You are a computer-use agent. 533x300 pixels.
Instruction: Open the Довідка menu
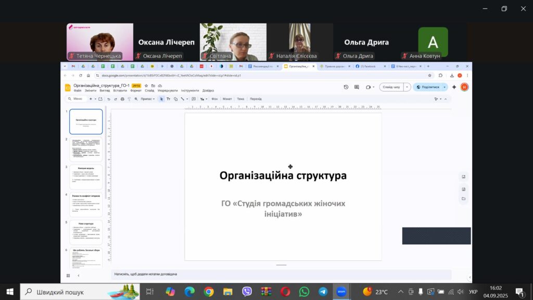coord(208,91)
